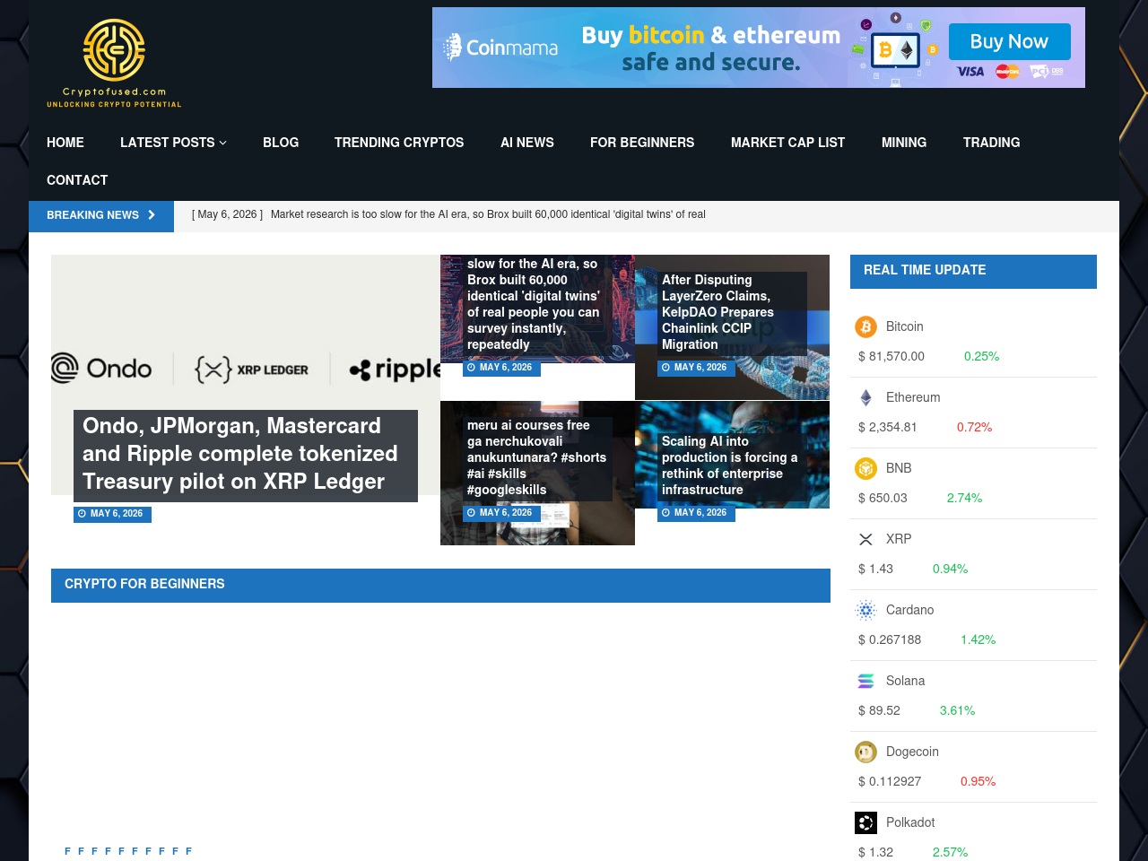
Task: Open the For Beginners section
Action: tap(642, 143)
